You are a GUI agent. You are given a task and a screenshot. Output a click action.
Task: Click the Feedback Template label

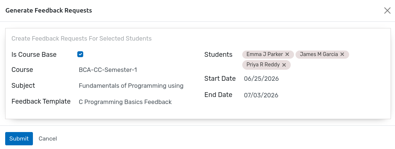41,101
